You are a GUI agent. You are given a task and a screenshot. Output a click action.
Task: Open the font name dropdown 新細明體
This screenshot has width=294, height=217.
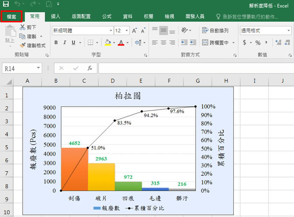coord(111,31)
